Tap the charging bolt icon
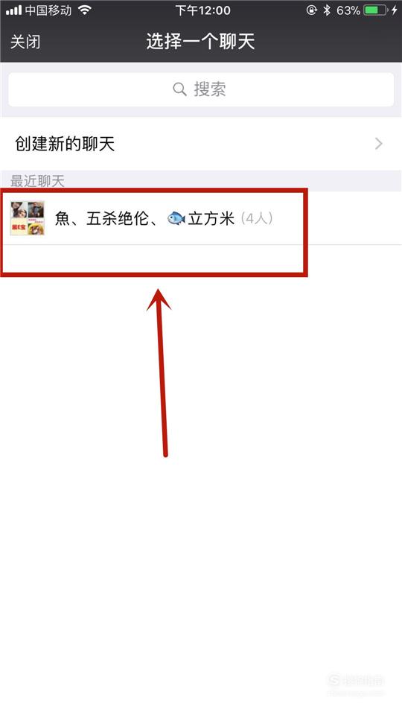The width and height of the screenshot is (402, 715). point(395,10)
